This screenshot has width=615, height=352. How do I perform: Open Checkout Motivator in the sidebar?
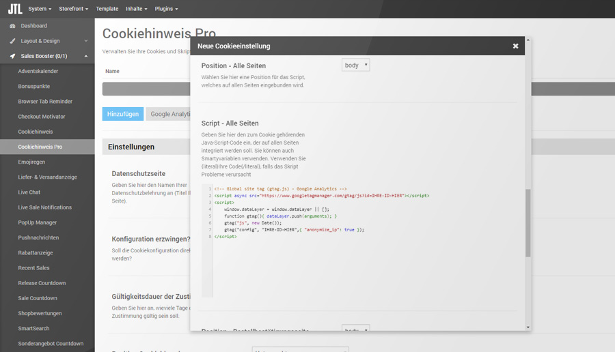pos(42,117)
